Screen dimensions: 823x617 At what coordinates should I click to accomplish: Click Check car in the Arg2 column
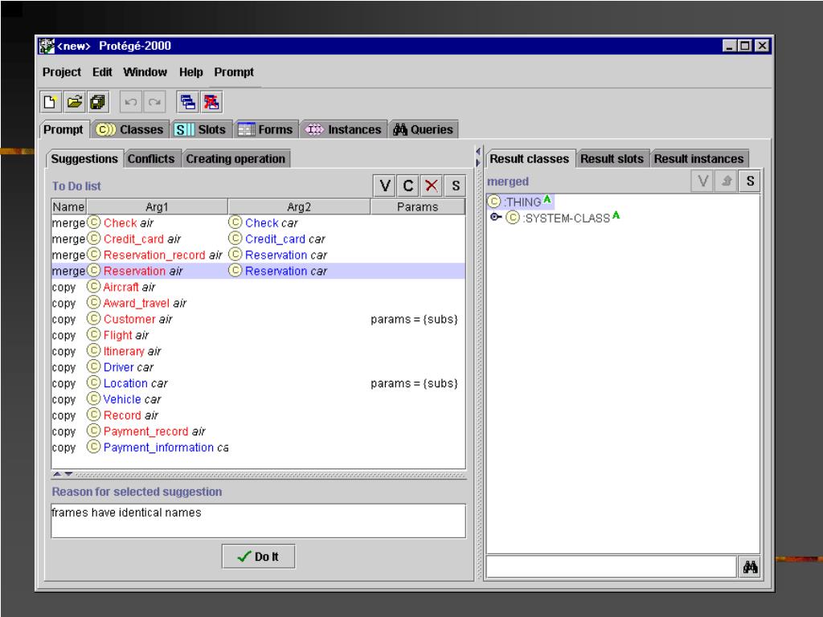[272, 223]
